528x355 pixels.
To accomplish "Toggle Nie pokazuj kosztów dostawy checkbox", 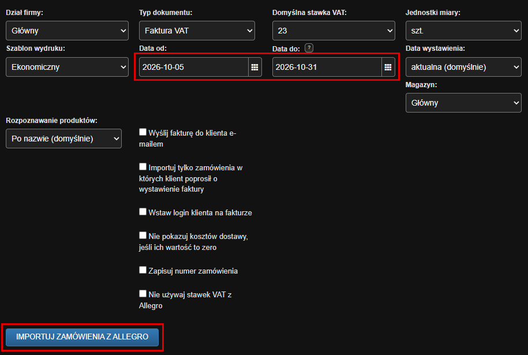I will tap(143, 235).
